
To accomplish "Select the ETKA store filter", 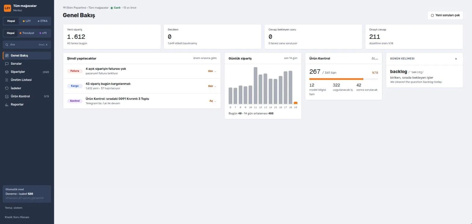I will (x=42, y=21).
